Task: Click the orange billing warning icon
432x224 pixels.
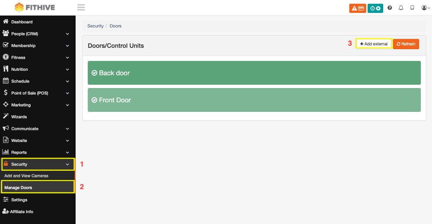Action: click(x=358, y=8)
